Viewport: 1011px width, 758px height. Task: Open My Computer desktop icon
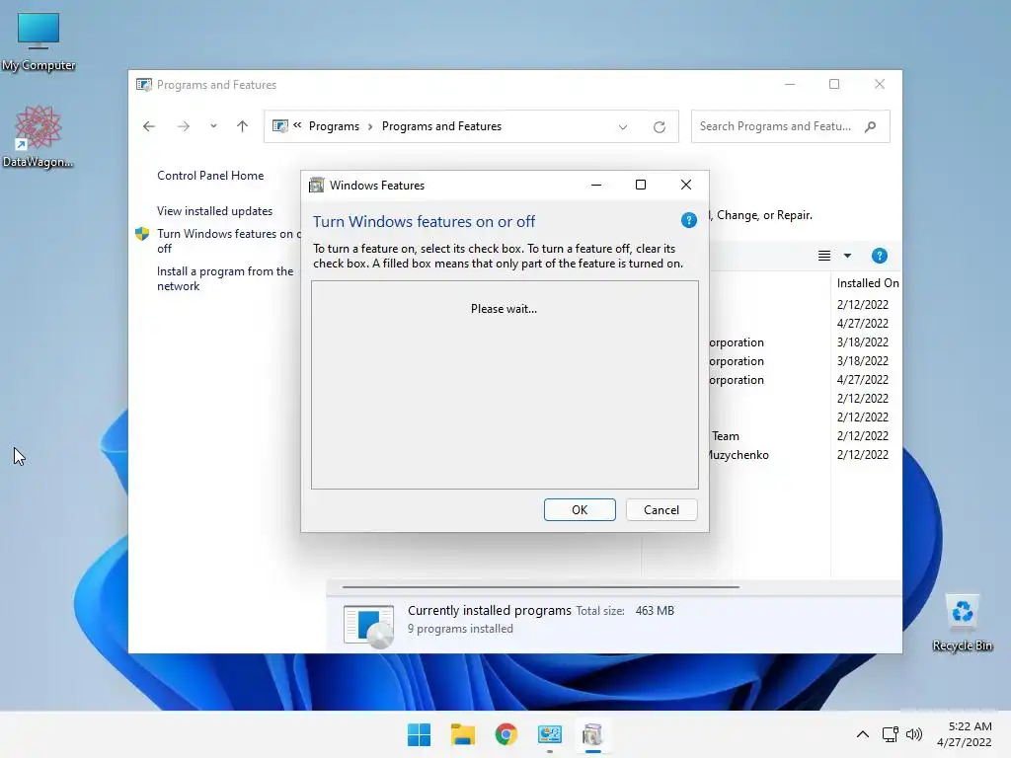(39, 39)
